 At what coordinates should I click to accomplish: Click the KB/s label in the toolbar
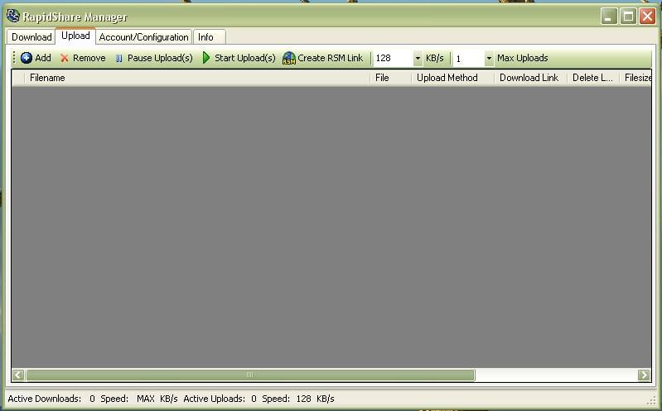coord(434,58)
